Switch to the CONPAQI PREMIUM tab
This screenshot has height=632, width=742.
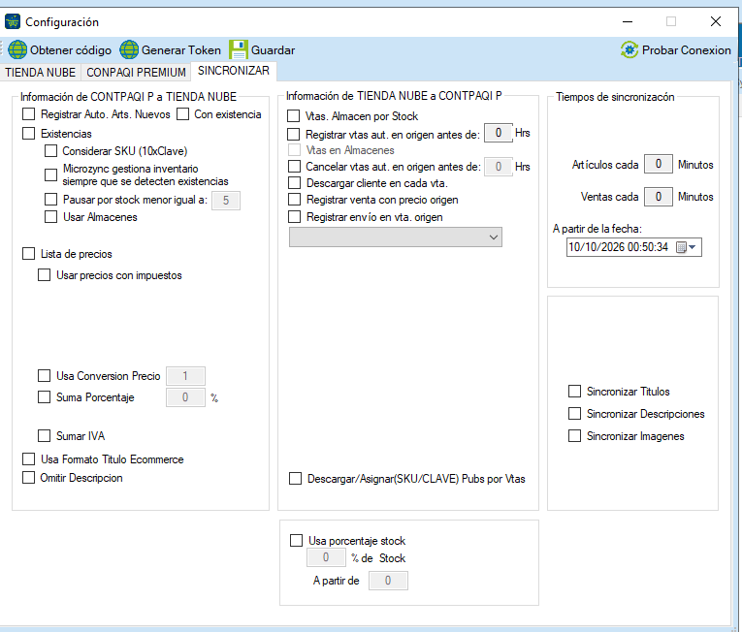click(136, 73)
